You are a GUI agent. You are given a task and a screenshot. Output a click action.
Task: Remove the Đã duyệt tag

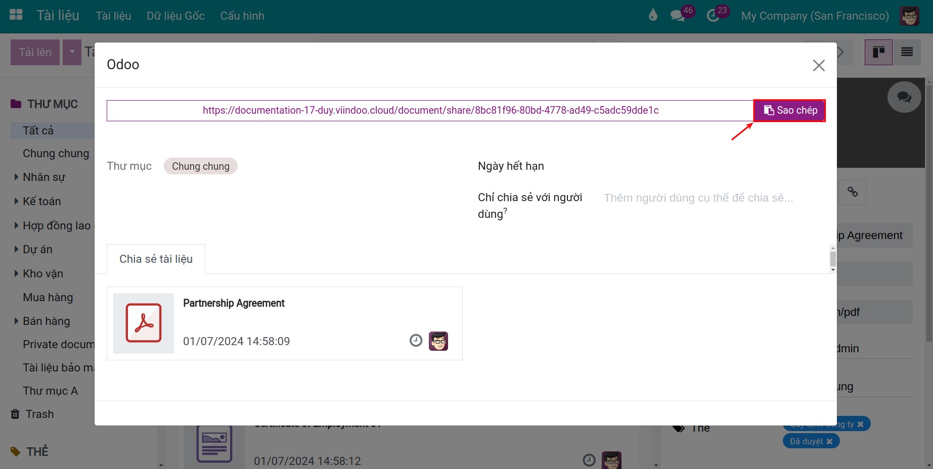pyautogui.click(x=829, y=441)
